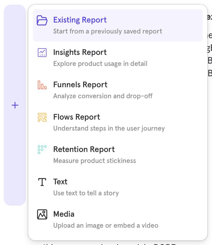Click the orange Funnels Report bar icon
The height and width of the screenshot is (245, 212).
coord(42,85)
